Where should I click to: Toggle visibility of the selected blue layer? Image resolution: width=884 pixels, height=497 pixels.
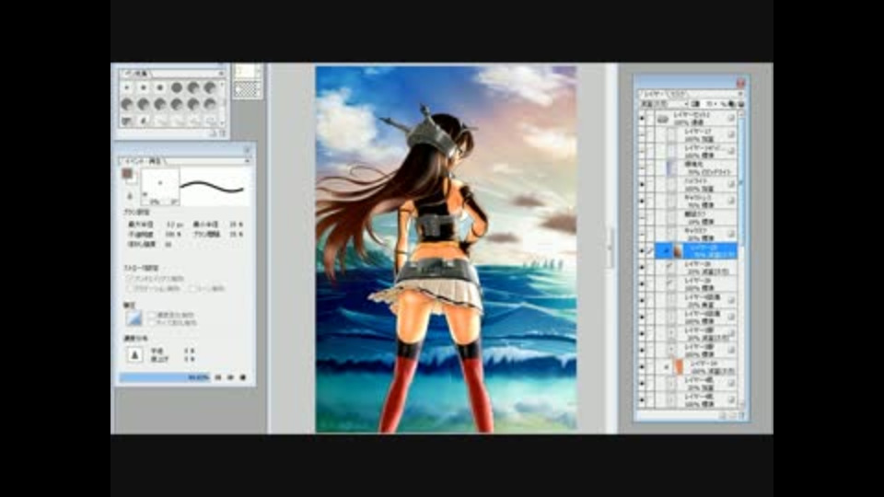pos(642,250)
